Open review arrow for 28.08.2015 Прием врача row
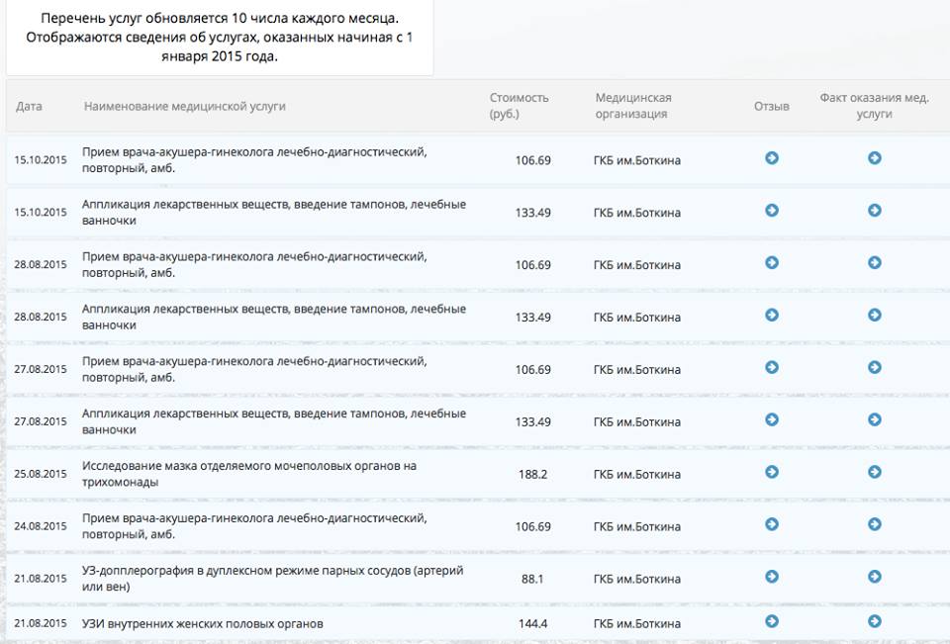 pos(772,262)
